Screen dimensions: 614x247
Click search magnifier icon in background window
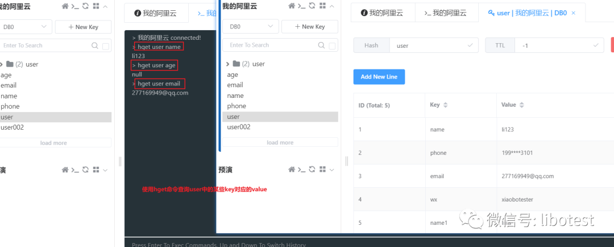[x=95, y=46]
